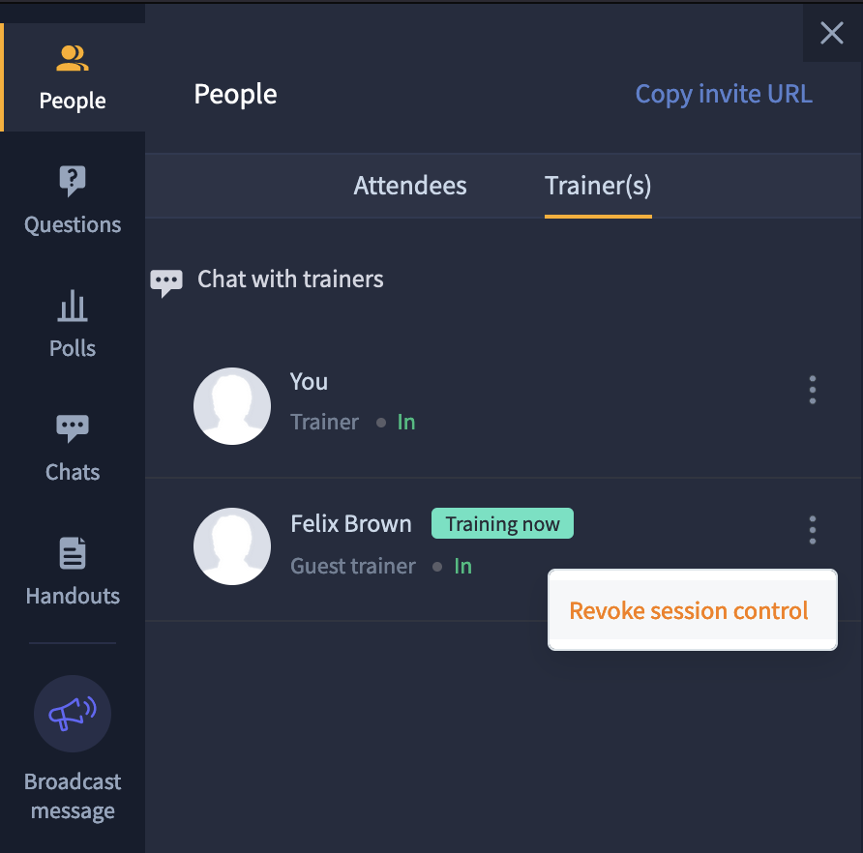
Task: Click the Training now badge
Action: point(502,523)
